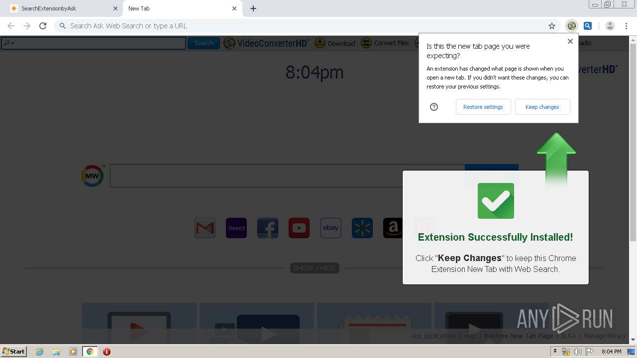Open the Gmail shortcut icon

(205, 228)
